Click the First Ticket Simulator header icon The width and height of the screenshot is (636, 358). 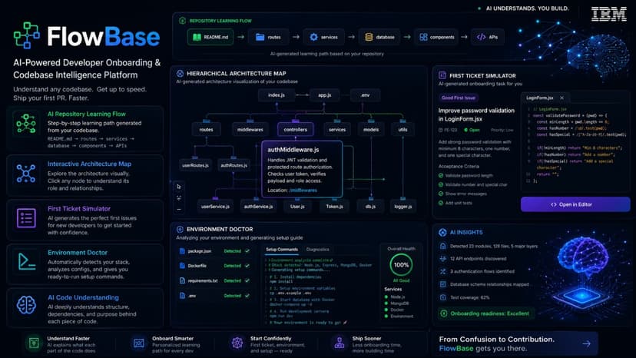click(x=442, y=75)
